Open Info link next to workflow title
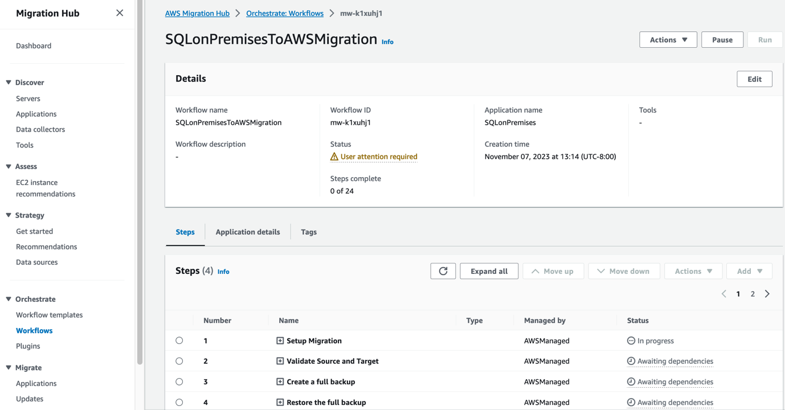This screenshot has height=410, width=785. point(387,42)
